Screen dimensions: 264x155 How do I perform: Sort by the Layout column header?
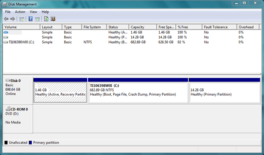point(51,27)
